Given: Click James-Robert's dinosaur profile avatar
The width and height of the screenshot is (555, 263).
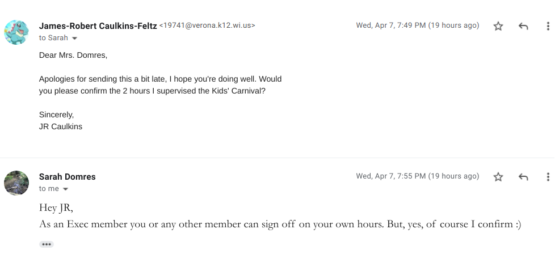Looking at the screenshot, I should point(16,32).
